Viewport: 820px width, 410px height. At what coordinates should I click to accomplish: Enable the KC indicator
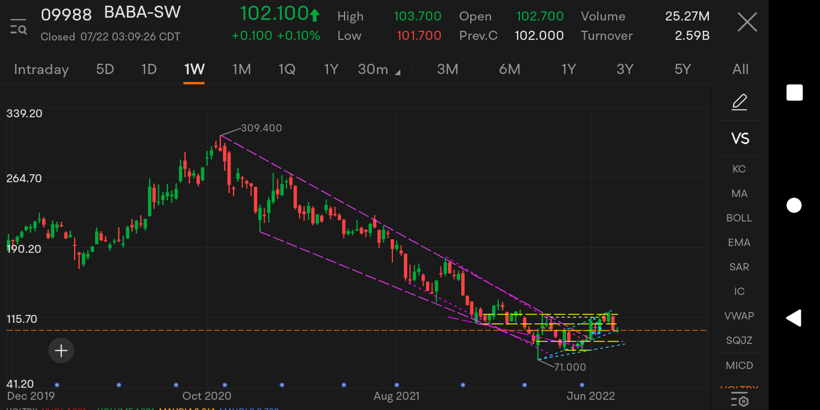pyautogui.click(x=739, y=169)
